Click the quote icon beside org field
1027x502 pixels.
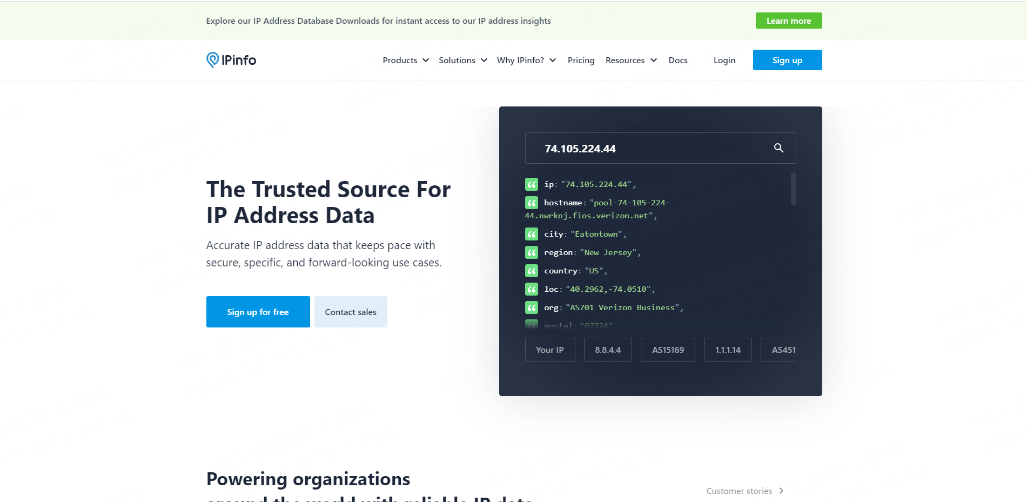pos(532,307)
